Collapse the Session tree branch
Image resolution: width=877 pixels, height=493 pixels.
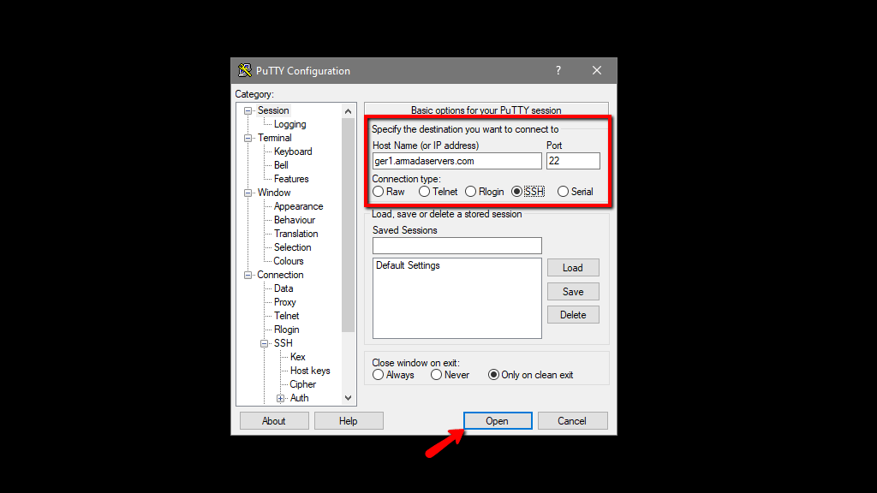pos(248,110)
